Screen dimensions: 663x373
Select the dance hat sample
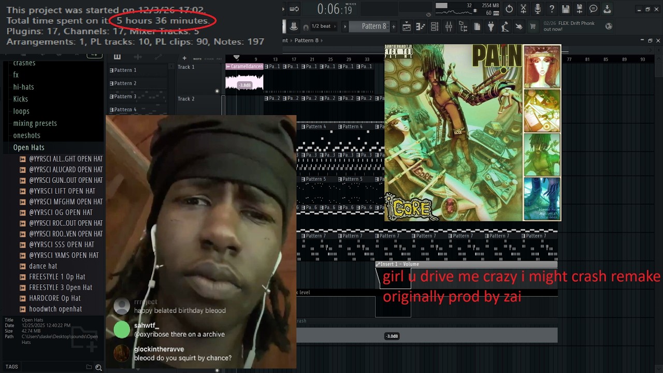pos(43,266)
